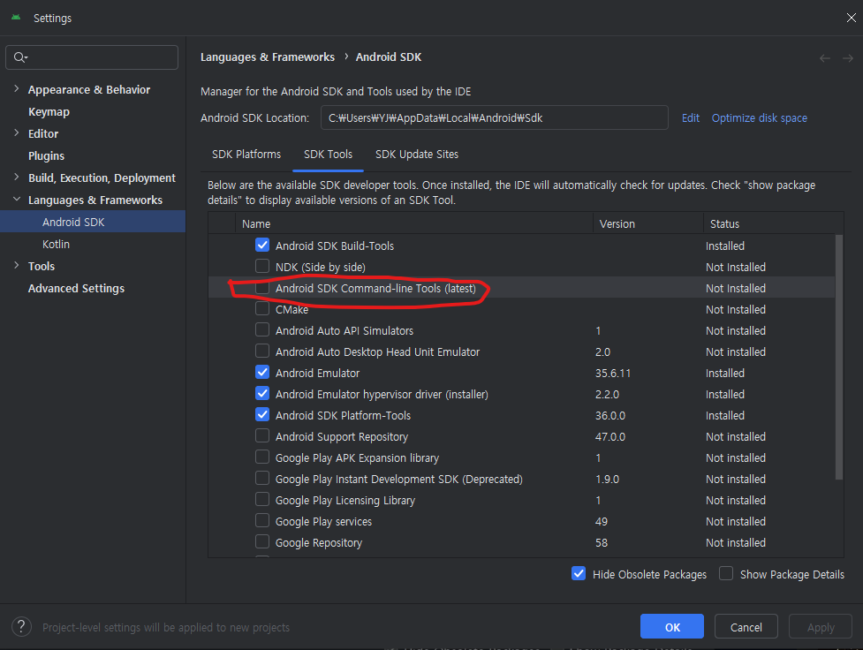The width and height of the screenshot is (863, 650).
Task: Uncheck Android Emulator hypervisor driver (installer)
Action: pos(262,394)
